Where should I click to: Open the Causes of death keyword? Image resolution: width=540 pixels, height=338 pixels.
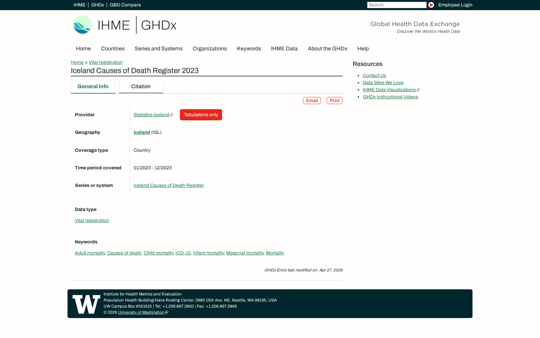[124, 253]
